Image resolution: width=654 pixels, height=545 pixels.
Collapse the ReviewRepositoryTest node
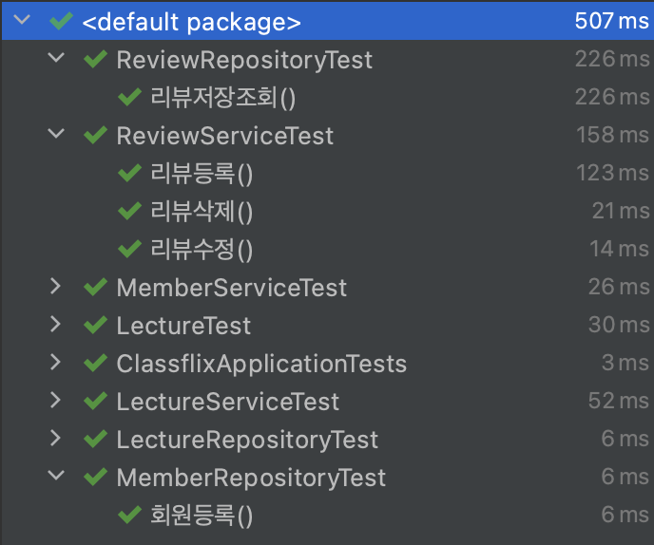56,57
